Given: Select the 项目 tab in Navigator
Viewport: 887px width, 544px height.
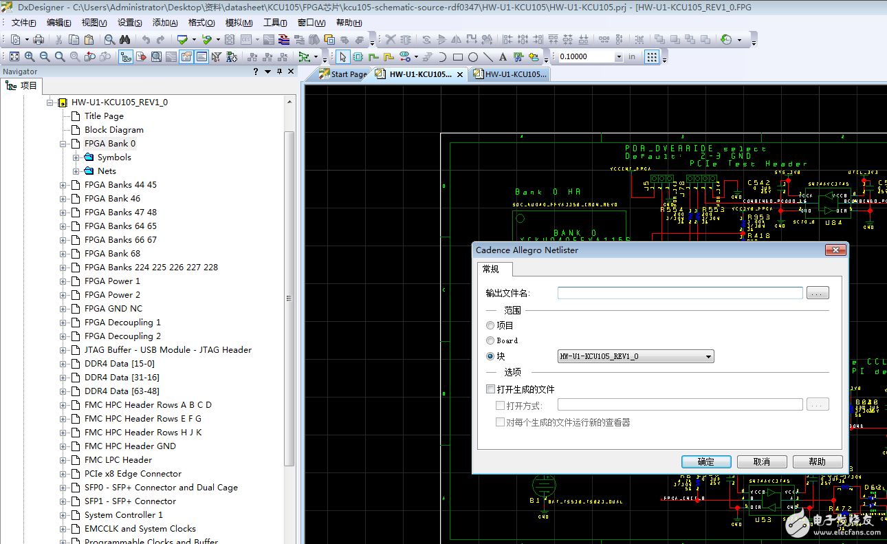Looking at the screenshot, I should [x=22, y=86].
